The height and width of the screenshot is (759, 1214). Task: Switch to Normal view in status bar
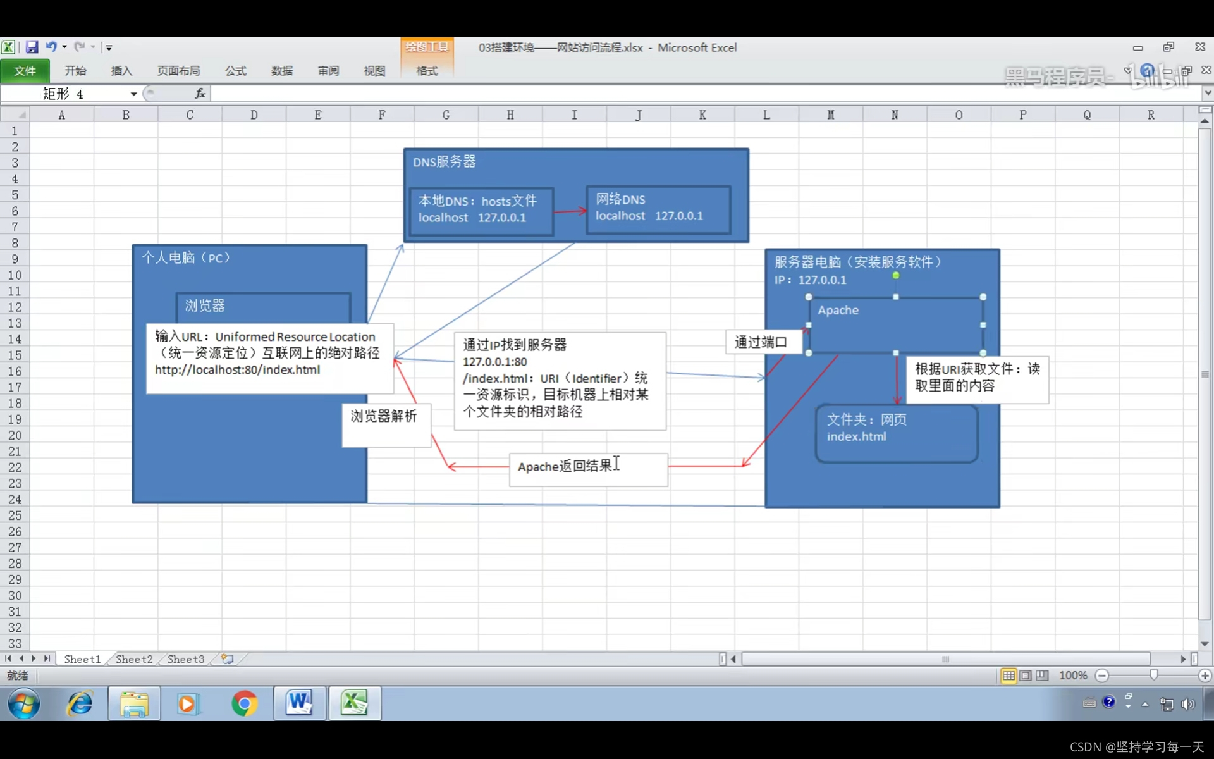[x=1009, y=676]
